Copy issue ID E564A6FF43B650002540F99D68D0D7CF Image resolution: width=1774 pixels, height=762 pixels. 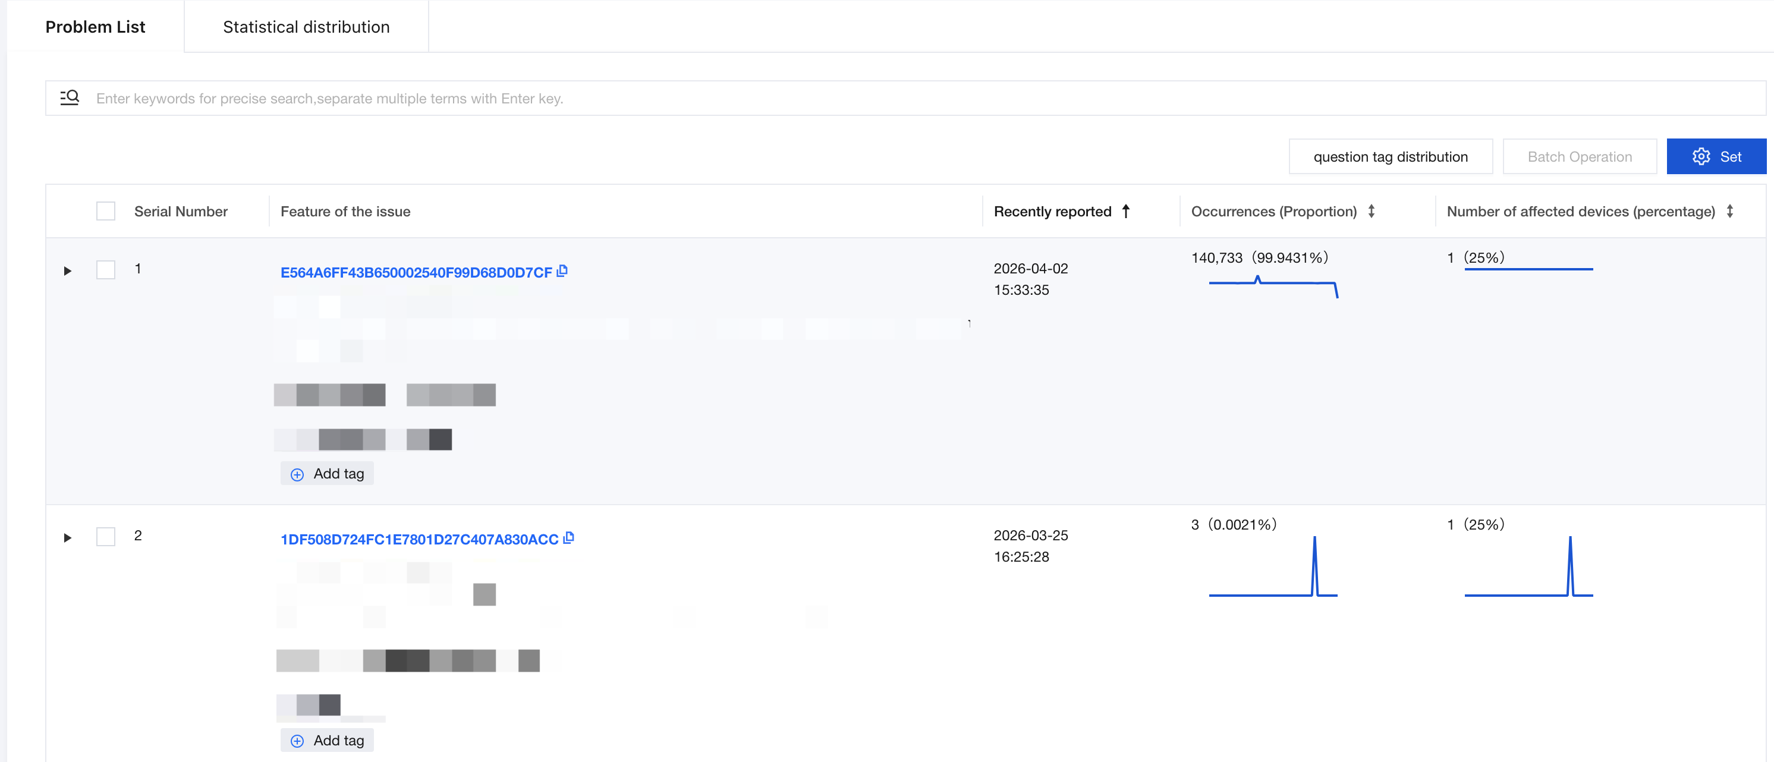tap(562, 271)
